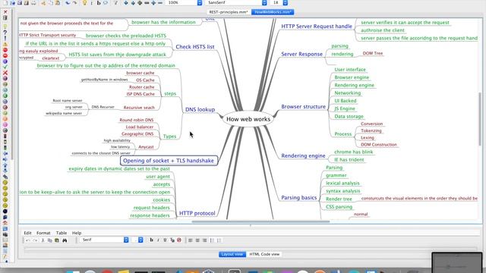This screenshot has height=273, width=486.
Task: Select the 'Rendering engine' branch node
Action: coord(303,155)
